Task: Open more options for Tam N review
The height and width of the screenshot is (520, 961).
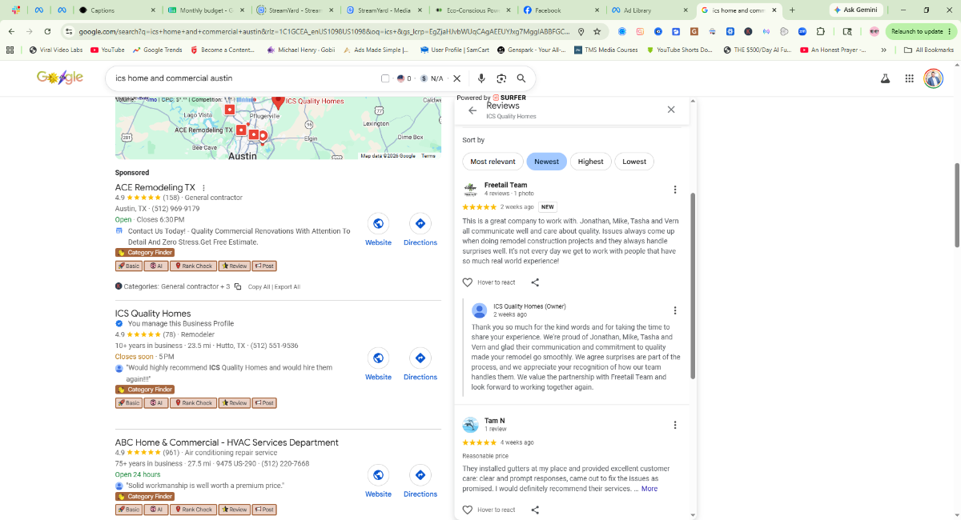Action: (675, 426)
